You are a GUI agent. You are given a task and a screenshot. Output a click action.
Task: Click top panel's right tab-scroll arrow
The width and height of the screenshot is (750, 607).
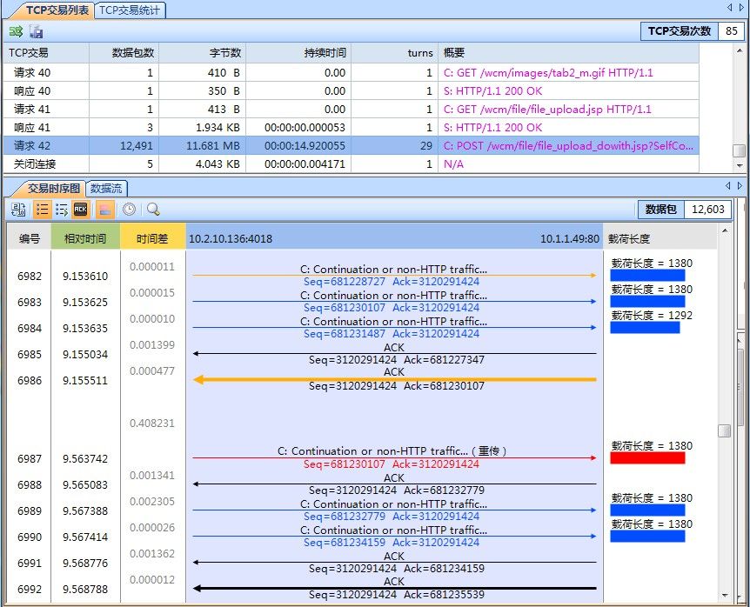(740, 8)
